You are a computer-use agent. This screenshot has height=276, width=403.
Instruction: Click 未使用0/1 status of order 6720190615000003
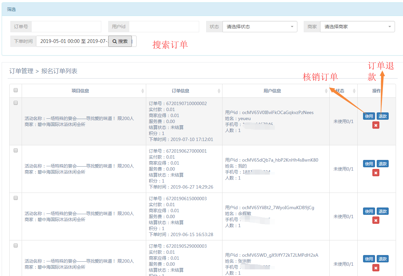click(343, 216)
